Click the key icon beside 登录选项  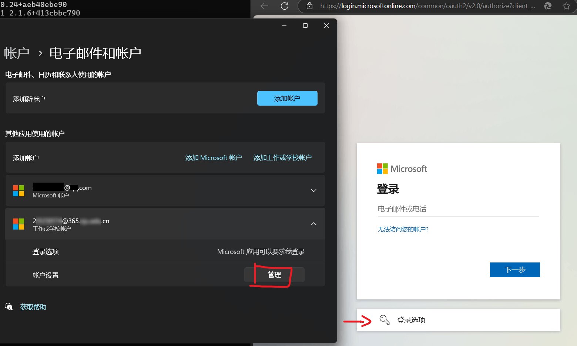click(385, 320)
